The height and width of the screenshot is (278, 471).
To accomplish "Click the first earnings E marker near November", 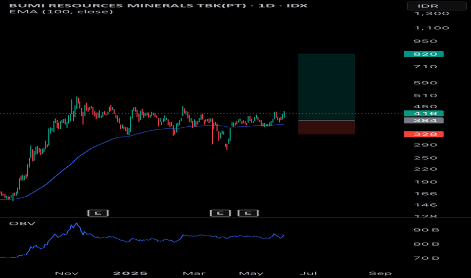I will (98, 213).
